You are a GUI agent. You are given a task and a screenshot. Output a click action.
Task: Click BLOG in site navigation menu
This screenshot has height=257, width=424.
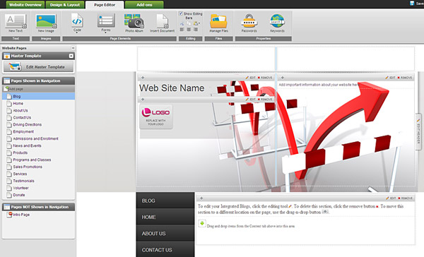(165, 201)
